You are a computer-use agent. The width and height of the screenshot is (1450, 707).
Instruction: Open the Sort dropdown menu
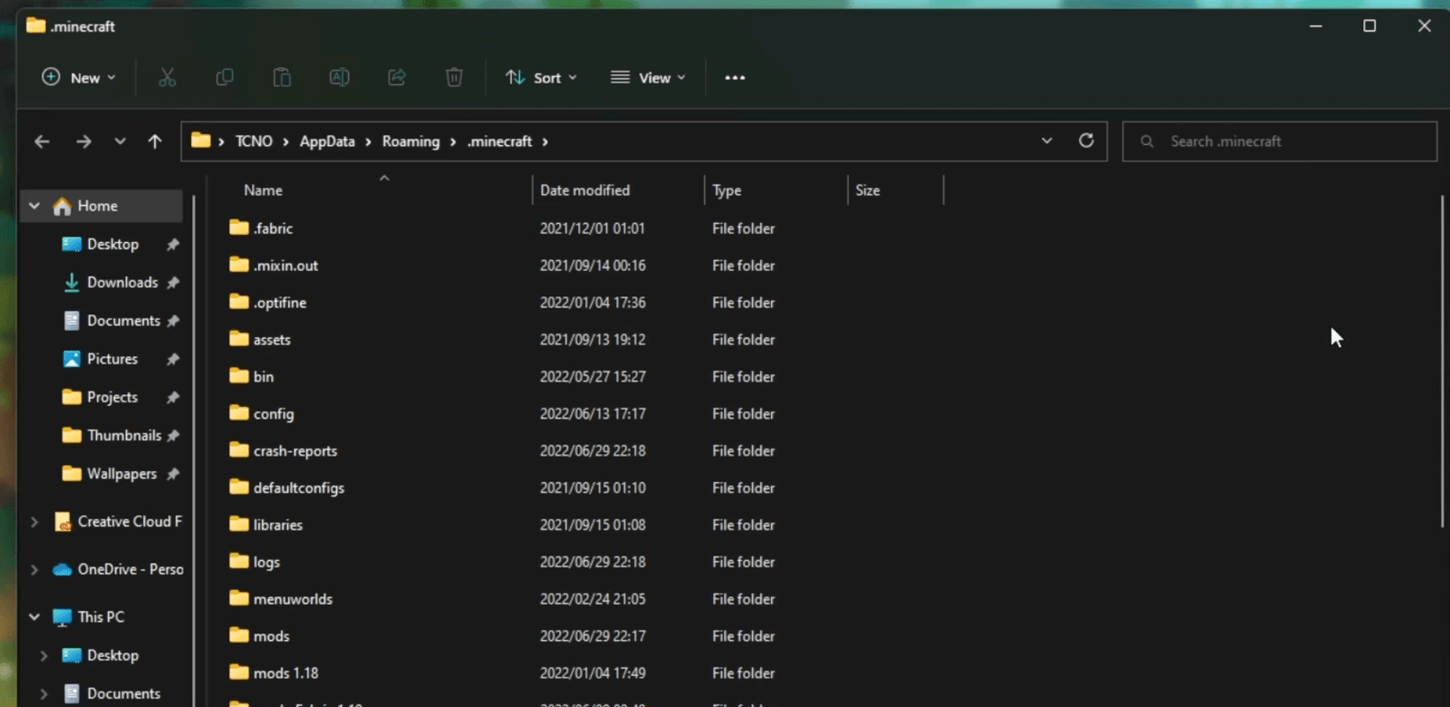pos(541,78)
